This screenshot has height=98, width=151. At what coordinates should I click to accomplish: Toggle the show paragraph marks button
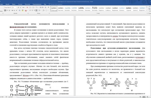pos(48,7)
